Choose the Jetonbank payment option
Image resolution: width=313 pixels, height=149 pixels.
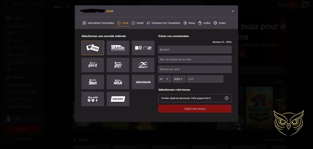click(x=143, y=82)
